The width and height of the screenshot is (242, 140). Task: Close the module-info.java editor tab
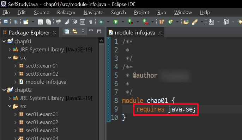160,33
